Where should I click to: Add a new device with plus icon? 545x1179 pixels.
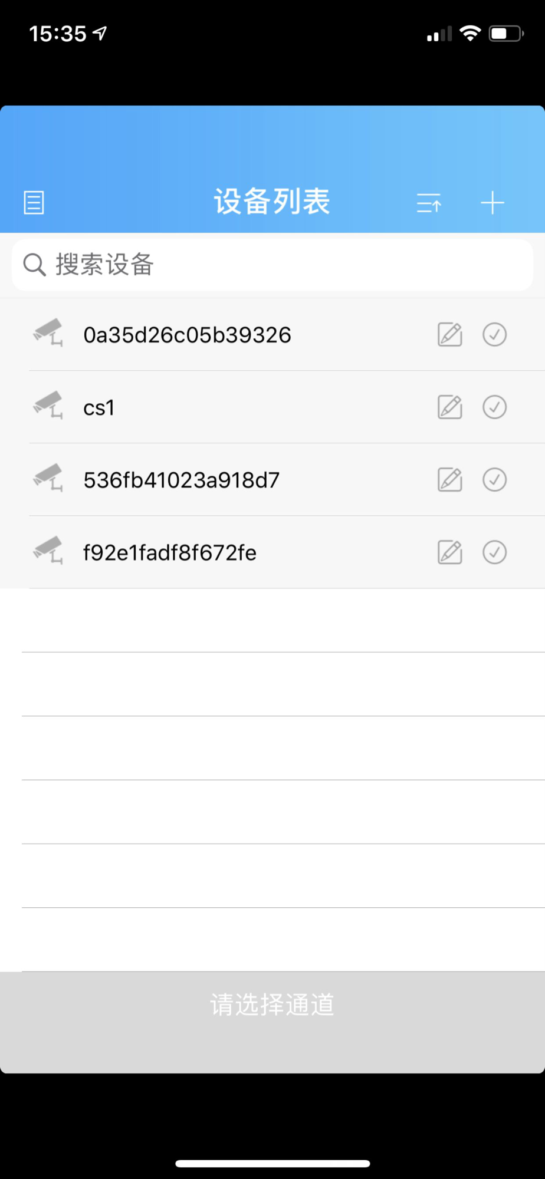(x=493, y=203)
